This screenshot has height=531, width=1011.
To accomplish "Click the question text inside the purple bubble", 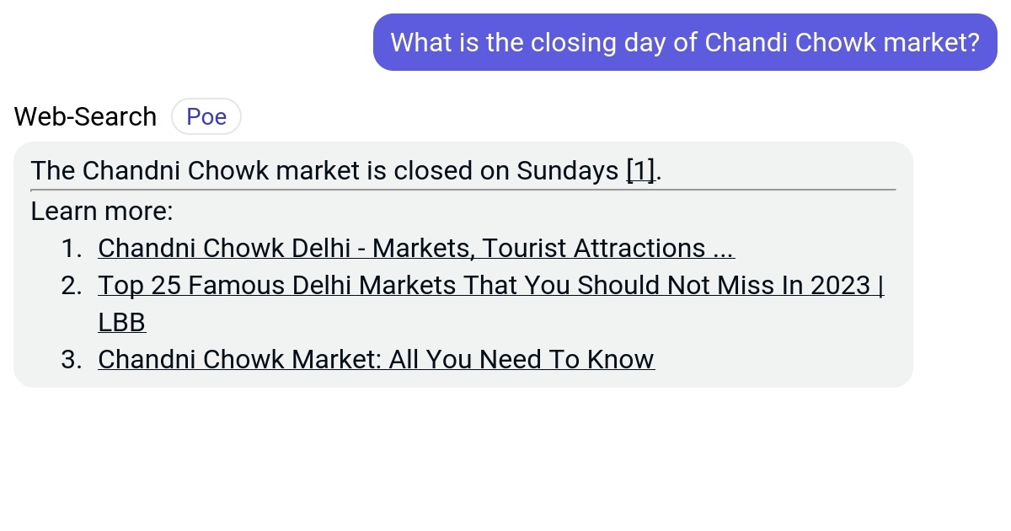I will click(x=685, y=42).
